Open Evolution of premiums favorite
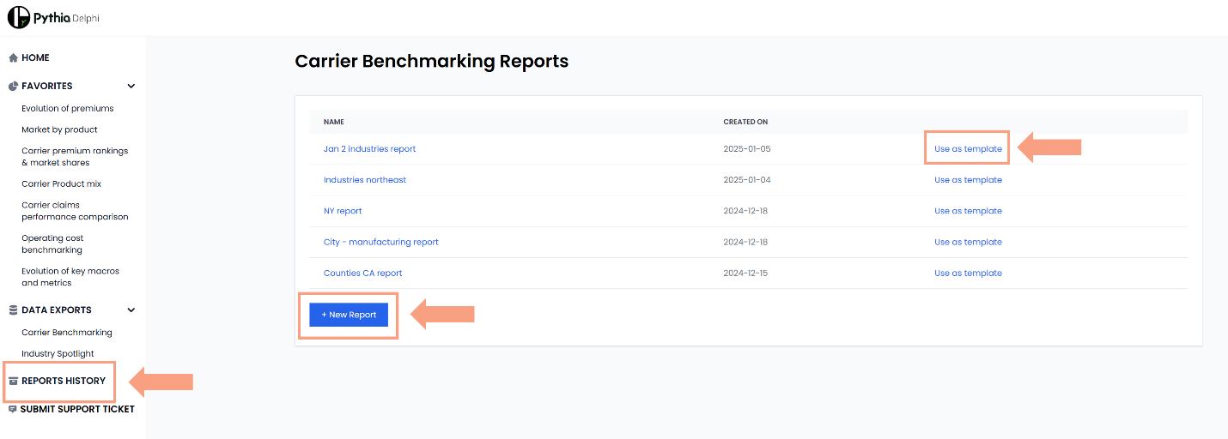This screenshot has width=1228, height=439. [x=68, y=109]
